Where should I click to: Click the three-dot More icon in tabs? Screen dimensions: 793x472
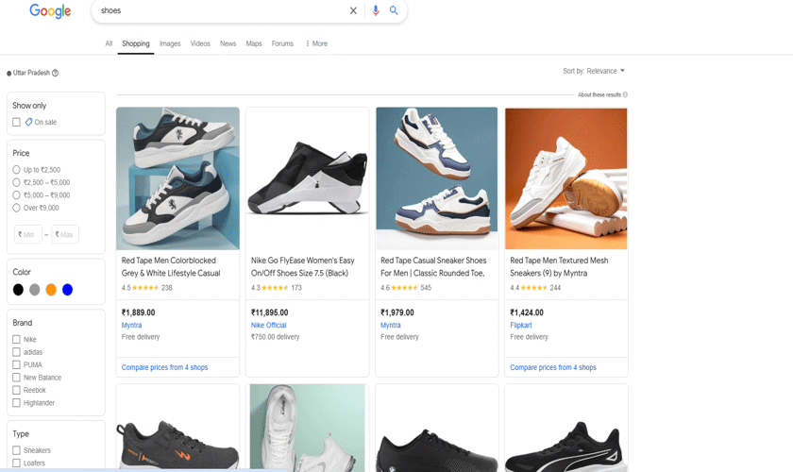coord(308,43)
